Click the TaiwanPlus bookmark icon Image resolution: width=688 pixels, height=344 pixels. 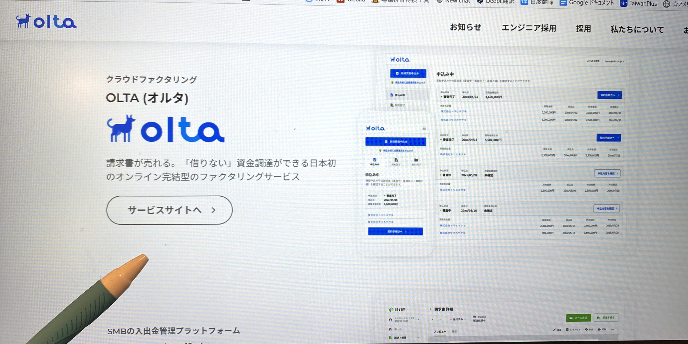[623, 3]
